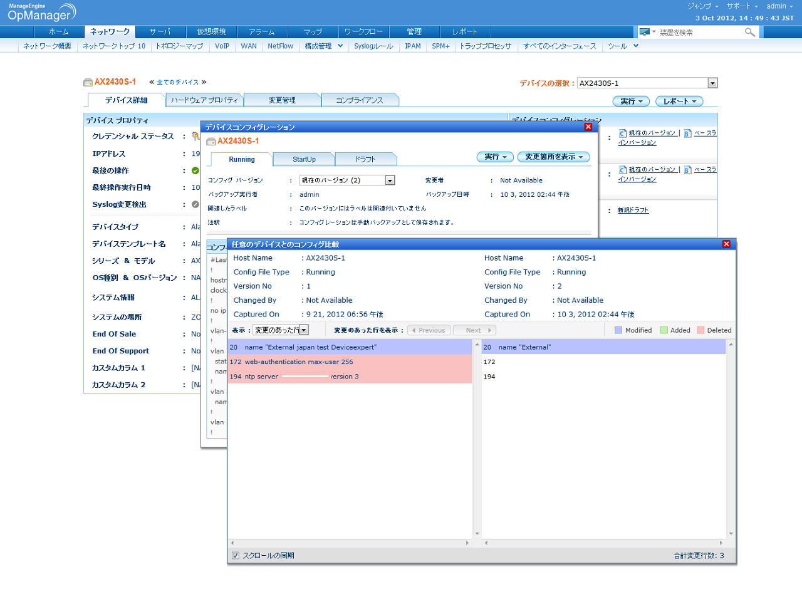Close the デバイスコンフィグレーション popup window
This screenshot has width=802, height=589.
[588, 127]
